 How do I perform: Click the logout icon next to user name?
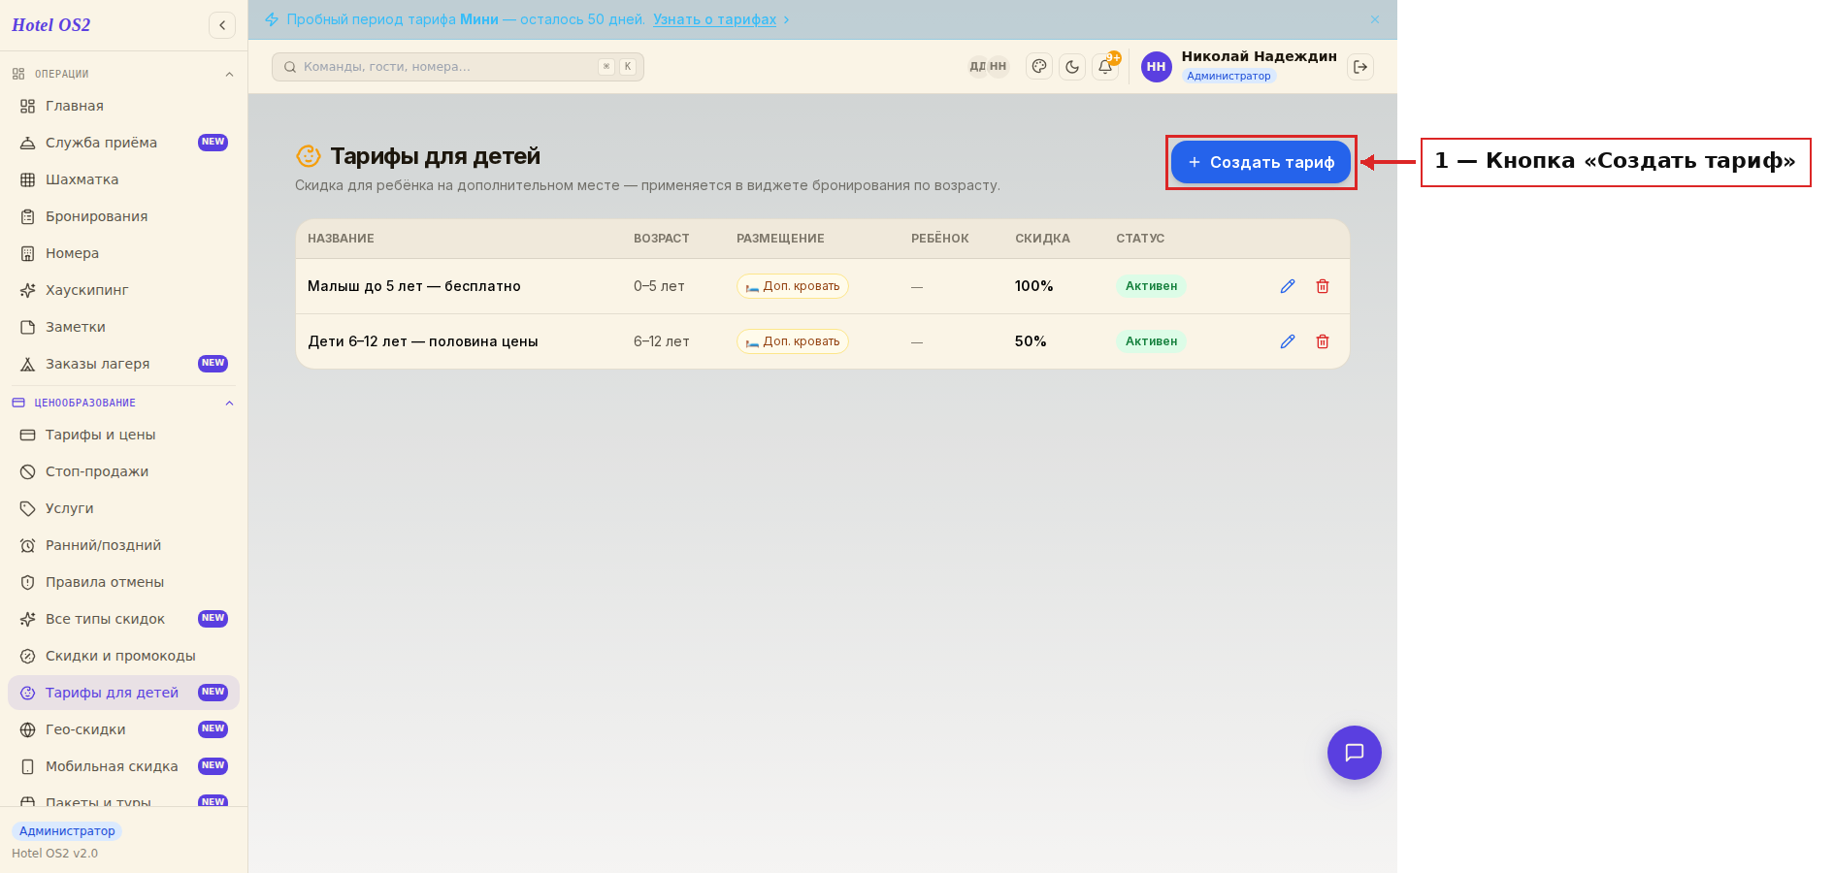point(1360,67)
